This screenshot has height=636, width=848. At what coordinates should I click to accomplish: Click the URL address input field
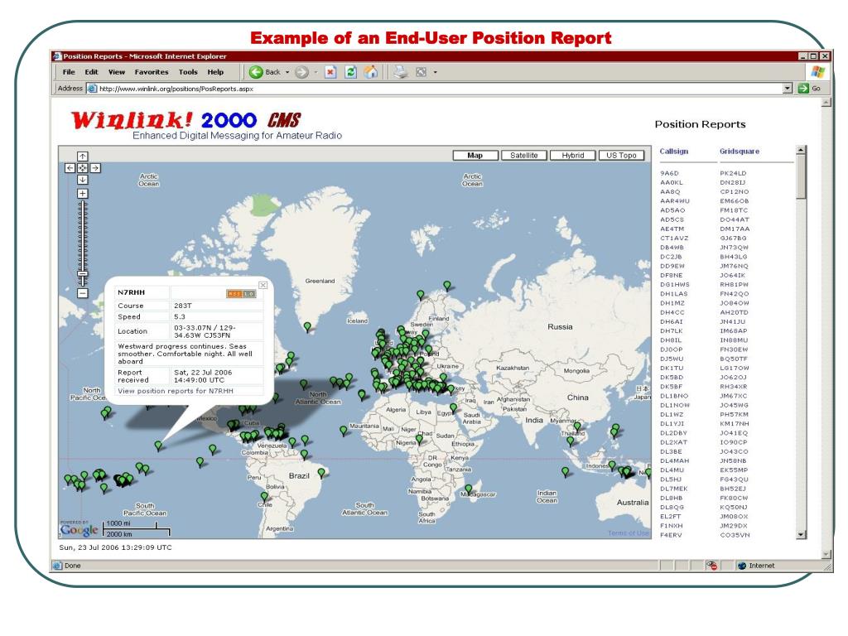click(439, 88)
